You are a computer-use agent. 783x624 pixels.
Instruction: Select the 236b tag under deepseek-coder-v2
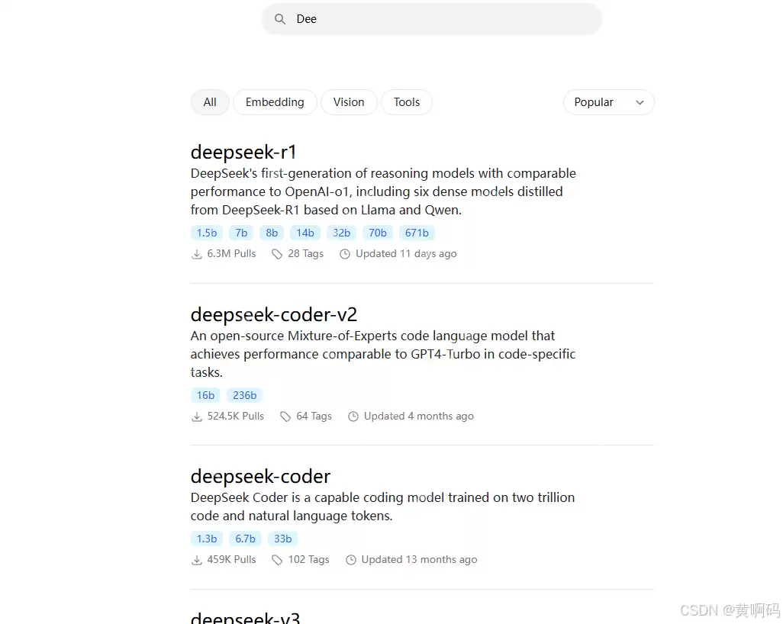244,394
